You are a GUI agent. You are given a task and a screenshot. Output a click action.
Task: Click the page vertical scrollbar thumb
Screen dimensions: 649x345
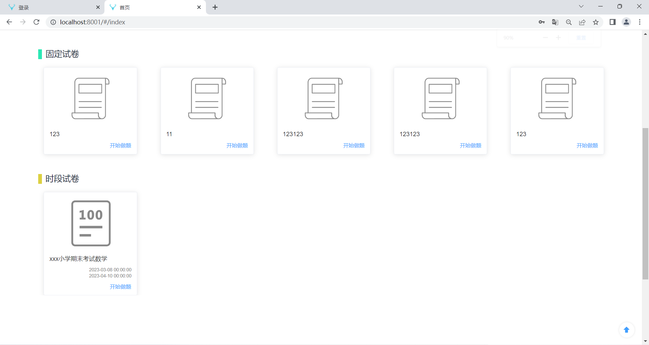click(645, 204)
